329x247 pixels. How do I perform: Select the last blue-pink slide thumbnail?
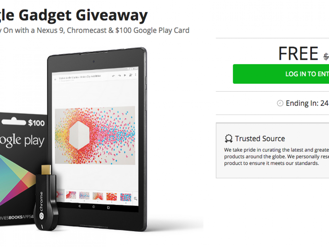click(125, 197)
